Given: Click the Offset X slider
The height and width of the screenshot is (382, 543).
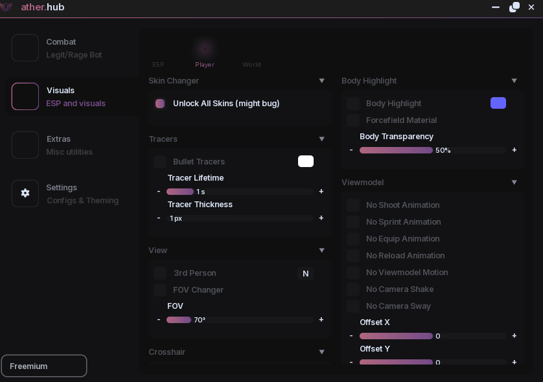Looking at the screenshot, I should tap(433, 336).
